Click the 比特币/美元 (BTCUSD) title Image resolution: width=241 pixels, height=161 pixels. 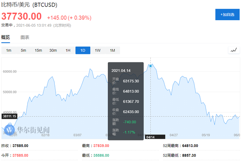click(x=29, y=5)
